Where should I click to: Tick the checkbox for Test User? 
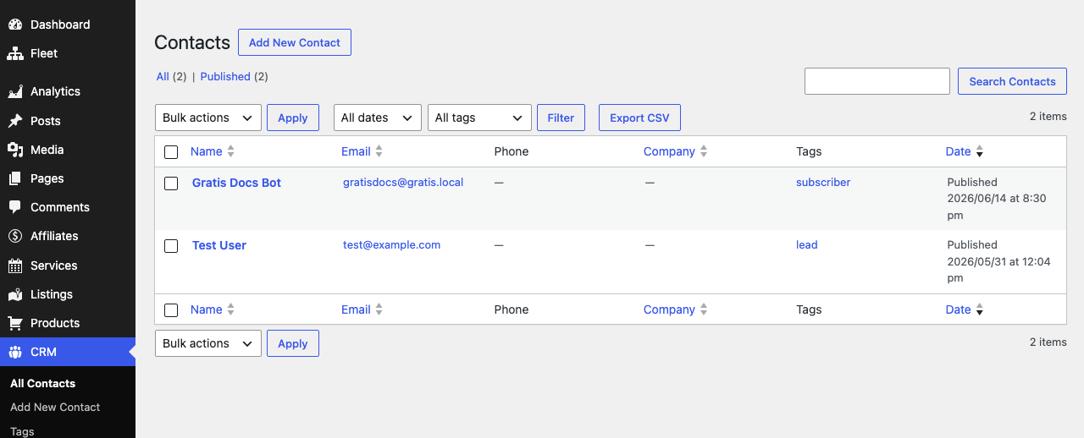(x=171, y=246)
